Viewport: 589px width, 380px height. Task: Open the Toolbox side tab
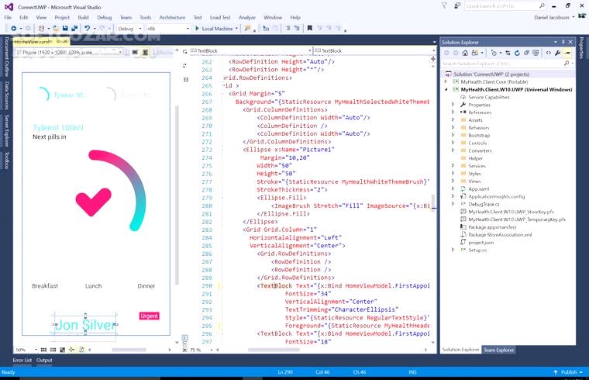[6, 161]
